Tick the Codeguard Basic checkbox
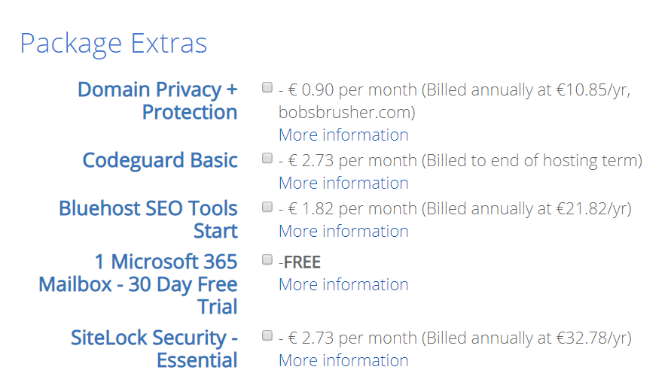 (x=267, y=159)
